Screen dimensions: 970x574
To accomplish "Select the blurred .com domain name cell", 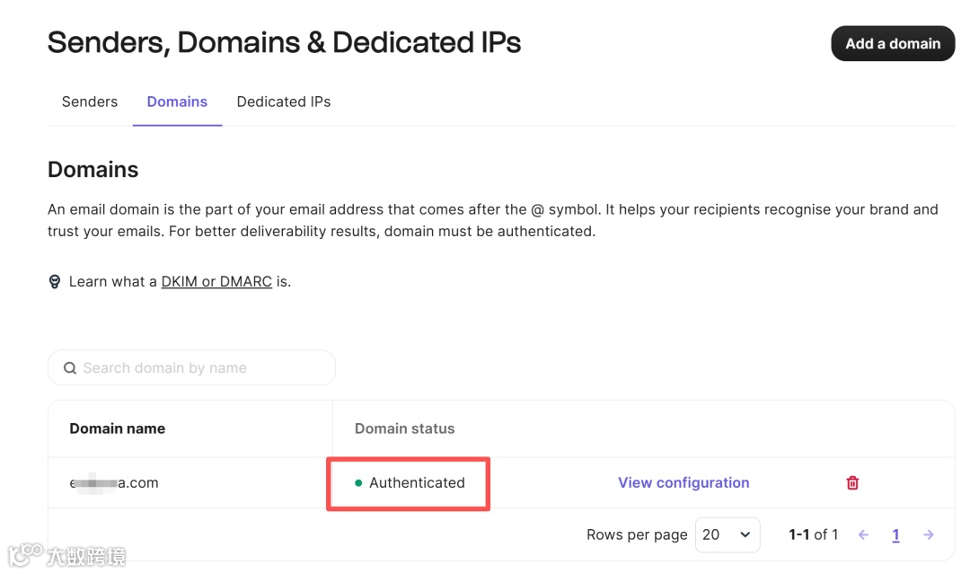I will tap(114, 482).
